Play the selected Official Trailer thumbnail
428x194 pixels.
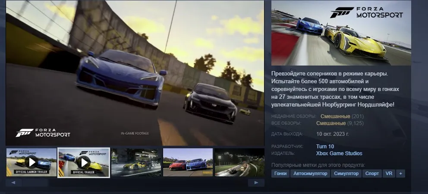coord(84,163)
